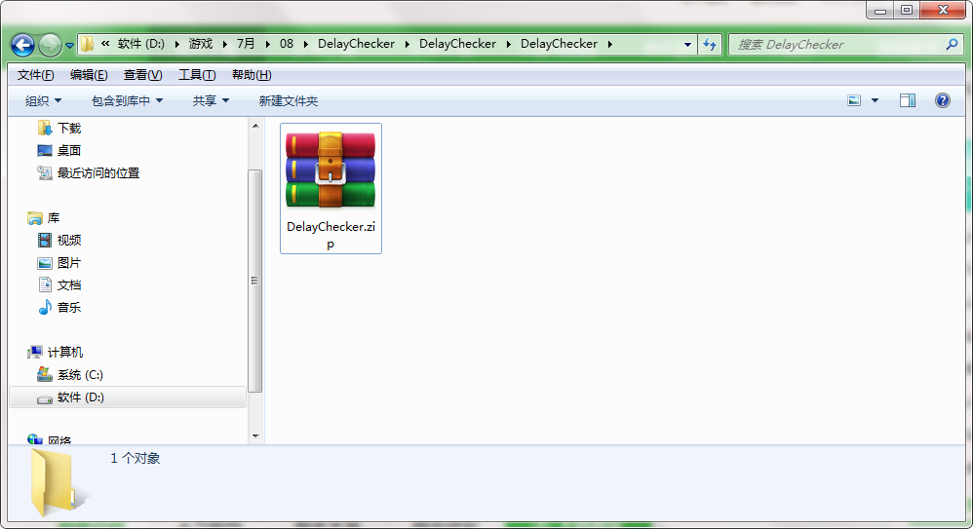Click 软件 (D:) in the address breadcrumb
This screenshot has height=529, width=973.
pos(140,44)
